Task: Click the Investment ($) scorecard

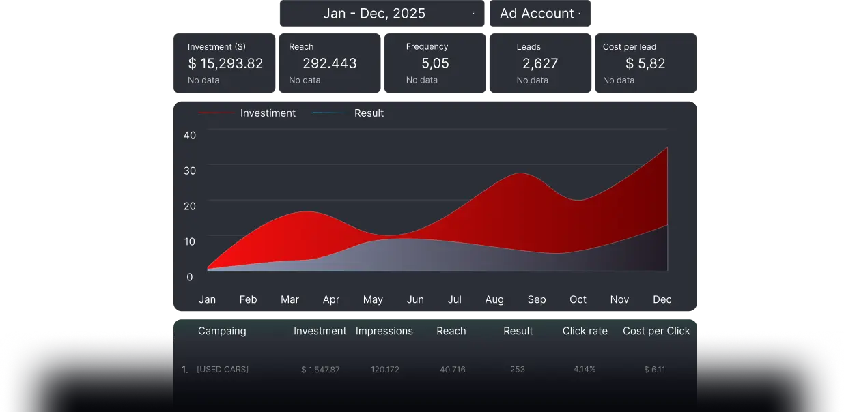Action: coord(224,63)
